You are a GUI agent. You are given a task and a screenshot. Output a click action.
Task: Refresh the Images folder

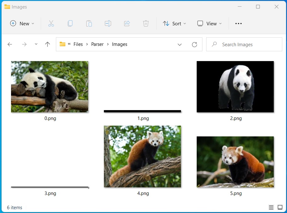tap(194, 44)
